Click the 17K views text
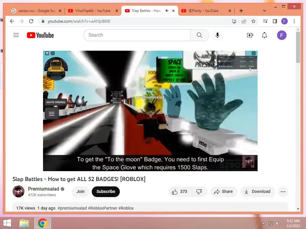This screenshot has height=229, width=306. pos(26,208)
